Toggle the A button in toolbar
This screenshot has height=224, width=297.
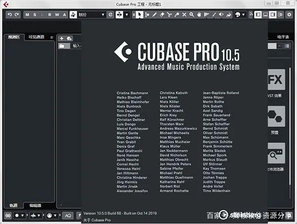pos(64,14)
